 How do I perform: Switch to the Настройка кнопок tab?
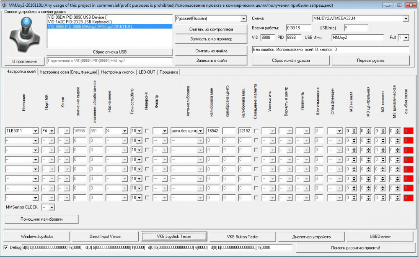point(118,72)
